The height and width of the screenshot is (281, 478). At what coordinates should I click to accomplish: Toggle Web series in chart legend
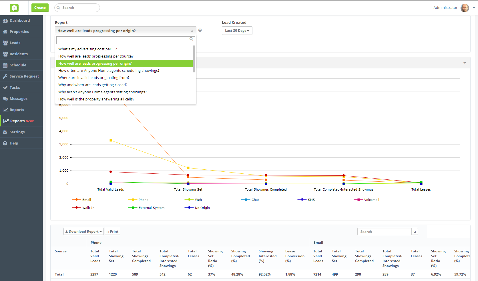193,200
